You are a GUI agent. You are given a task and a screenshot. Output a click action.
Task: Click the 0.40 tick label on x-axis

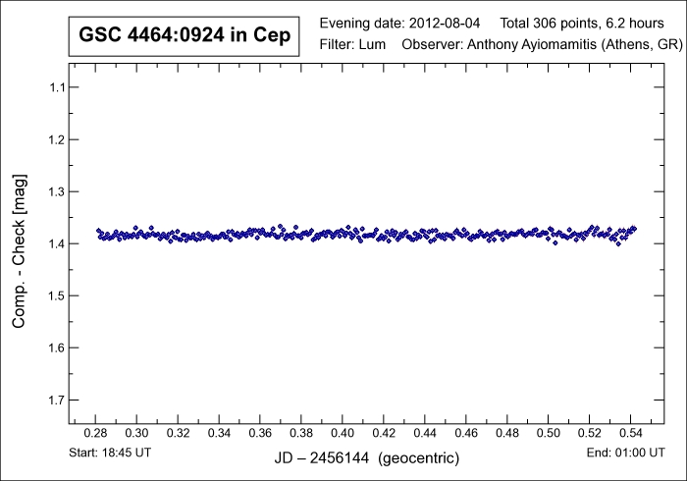343,433
